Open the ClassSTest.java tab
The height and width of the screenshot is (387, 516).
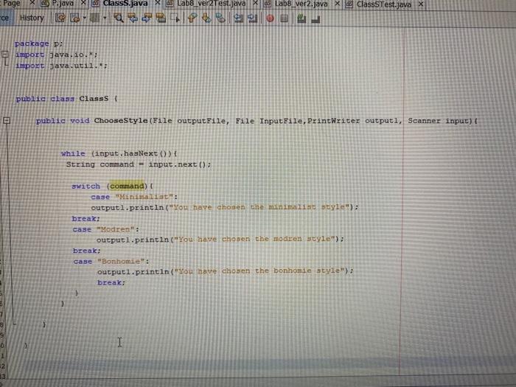pyautogui.click(x=384, y=4)
